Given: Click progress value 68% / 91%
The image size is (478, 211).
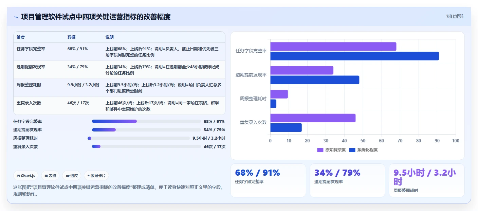Looking at the screenshot, I should tap(214, 121).
